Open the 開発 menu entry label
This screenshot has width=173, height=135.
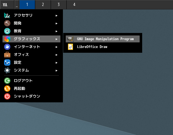click(18, 23)
